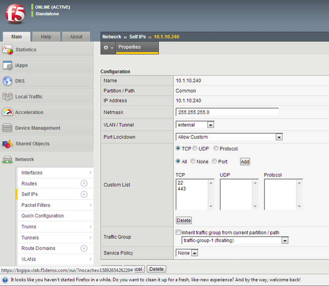Viewport: 329px width, 286px height.
Task: Enable Inherit traffic group checkbox
Action: [178, 232]
